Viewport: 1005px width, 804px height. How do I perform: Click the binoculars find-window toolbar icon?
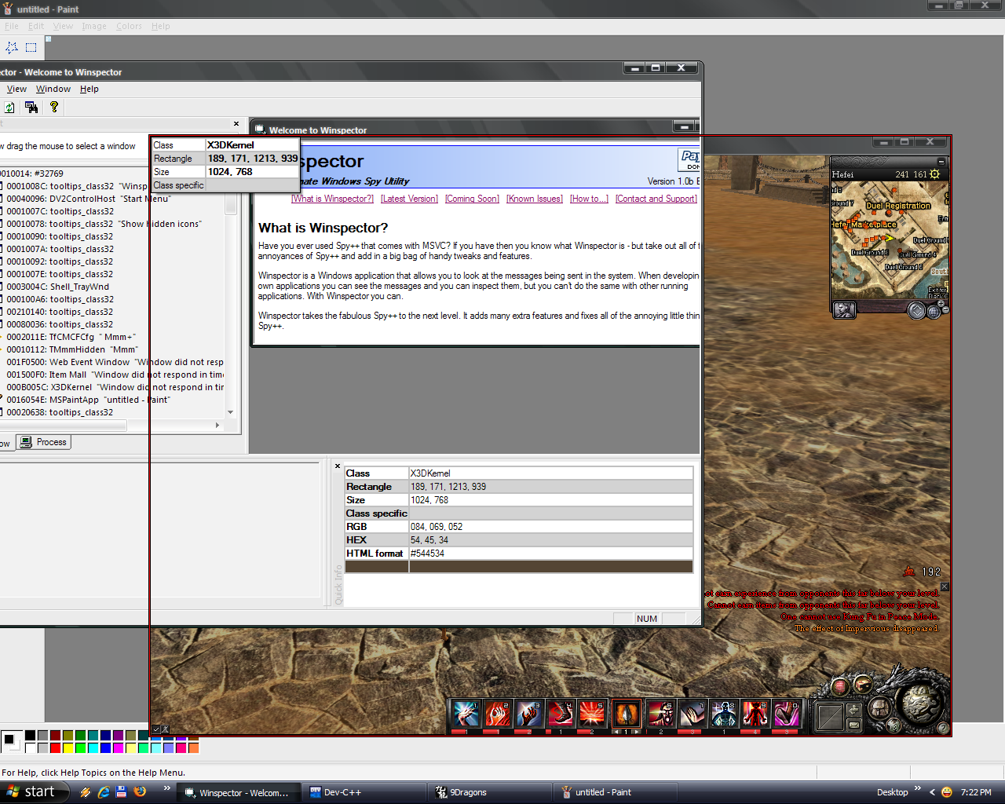click(31, 108)
